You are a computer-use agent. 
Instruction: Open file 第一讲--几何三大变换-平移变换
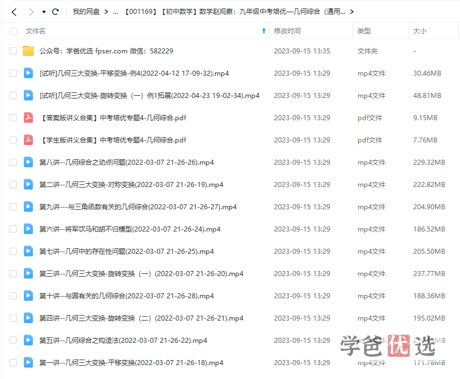[131, 363]
